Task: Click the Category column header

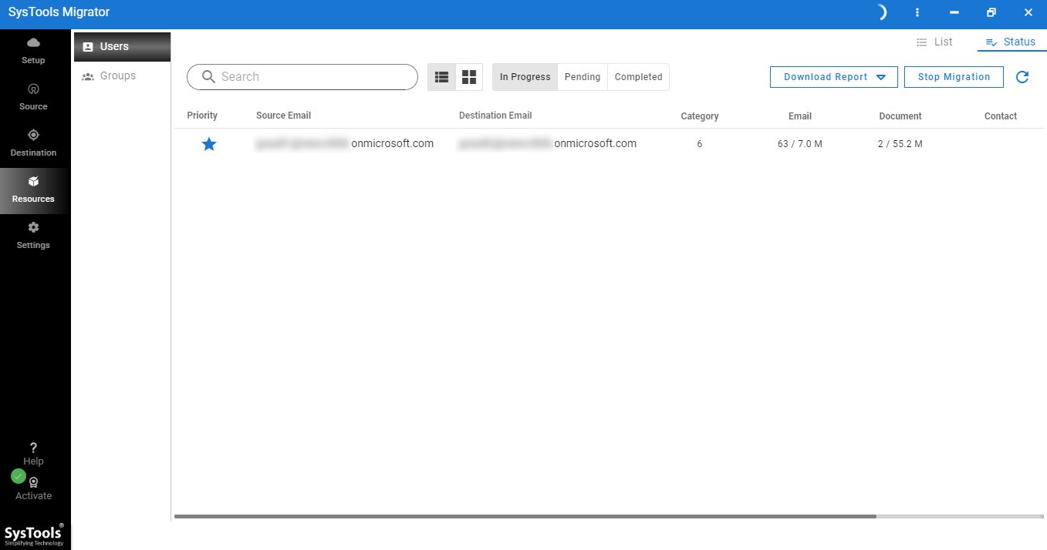Action: pyautogui.click(x=700, y=116)
